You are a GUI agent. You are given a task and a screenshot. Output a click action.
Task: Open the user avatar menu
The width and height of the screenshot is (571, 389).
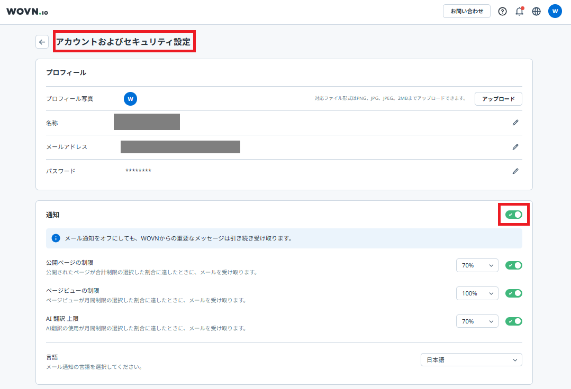coord(555,11)
